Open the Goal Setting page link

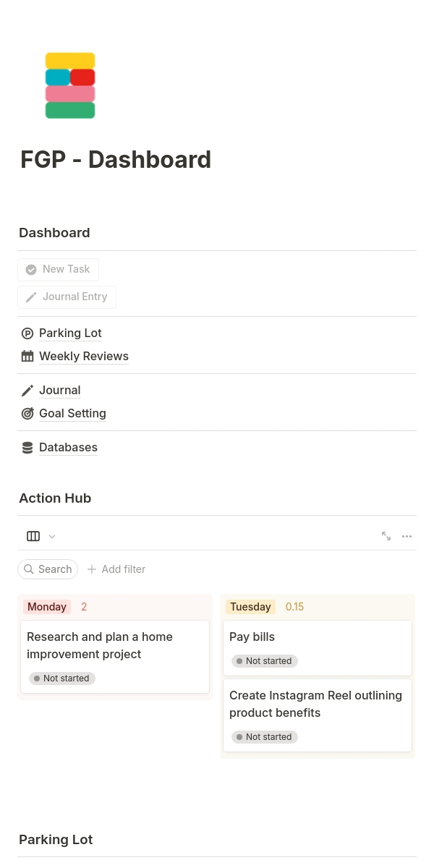tap(72, 414)
